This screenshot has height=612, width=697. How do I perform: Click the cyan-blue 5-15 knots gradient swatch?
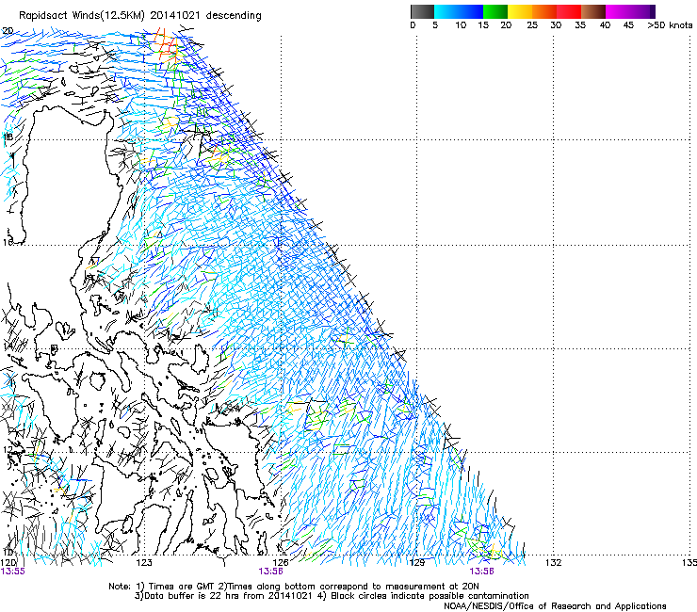(x=459, y=11)
